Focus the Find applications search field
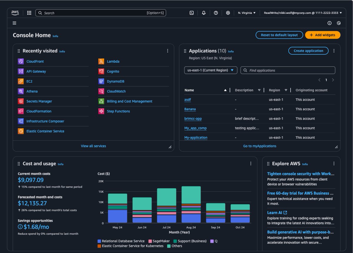 tap(288, 70)
